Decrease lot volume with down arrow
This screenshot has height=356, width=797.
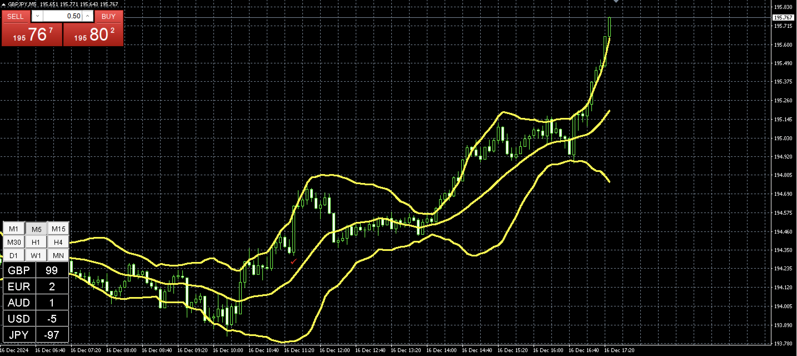[x=38, y=16]
